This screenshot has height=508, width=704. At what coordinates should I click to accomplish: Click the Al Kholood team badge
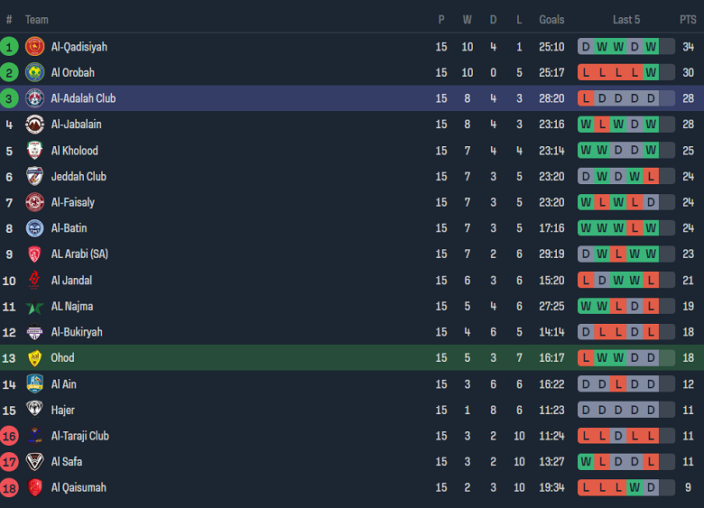click(34, 151)
